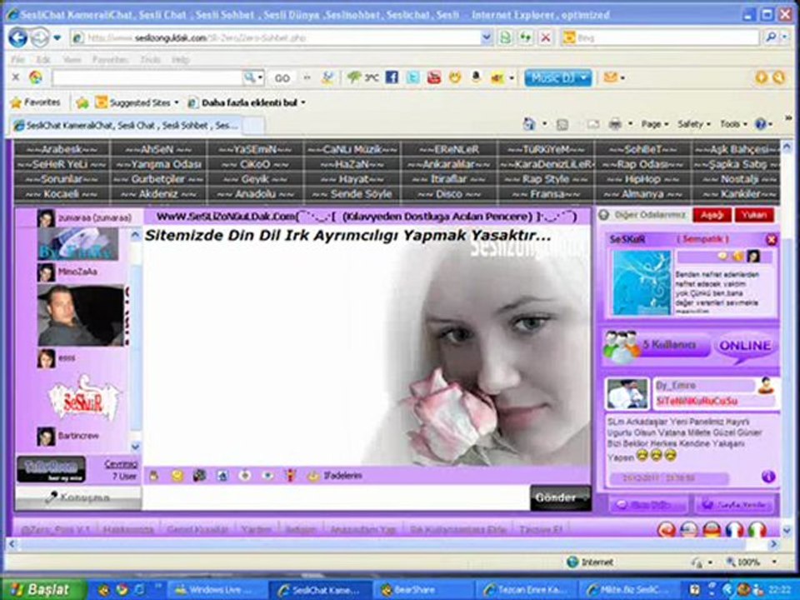
Task: Open the Başlat start menu
Action: pos(39,589)
